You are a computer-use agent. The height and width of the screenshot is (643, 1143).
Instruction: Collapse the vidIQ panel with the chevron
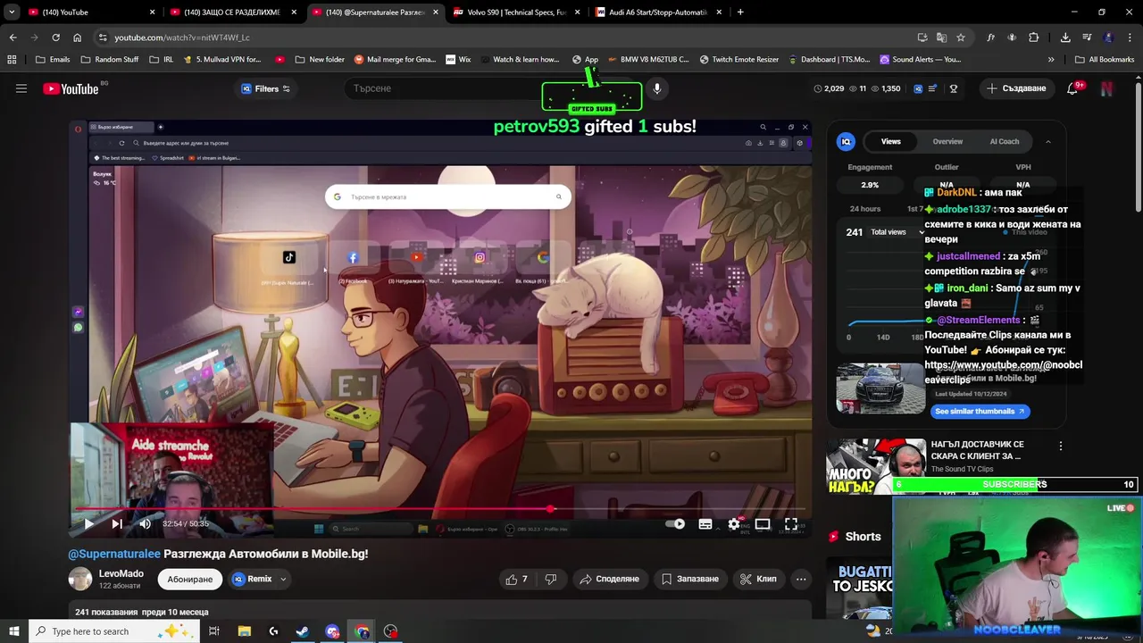1048,141
